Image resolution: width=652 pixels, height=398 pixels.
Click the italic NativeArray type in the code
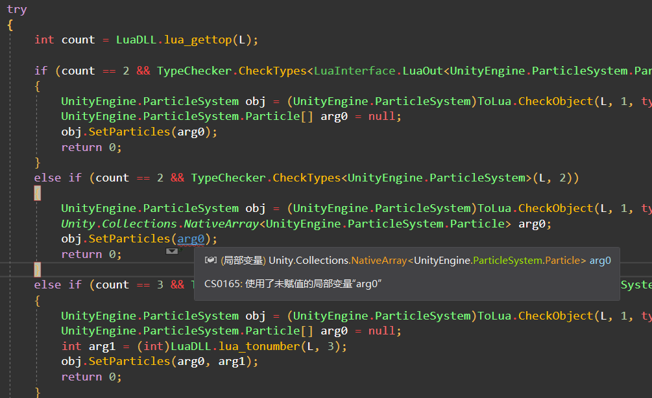(x=221, y=224)
